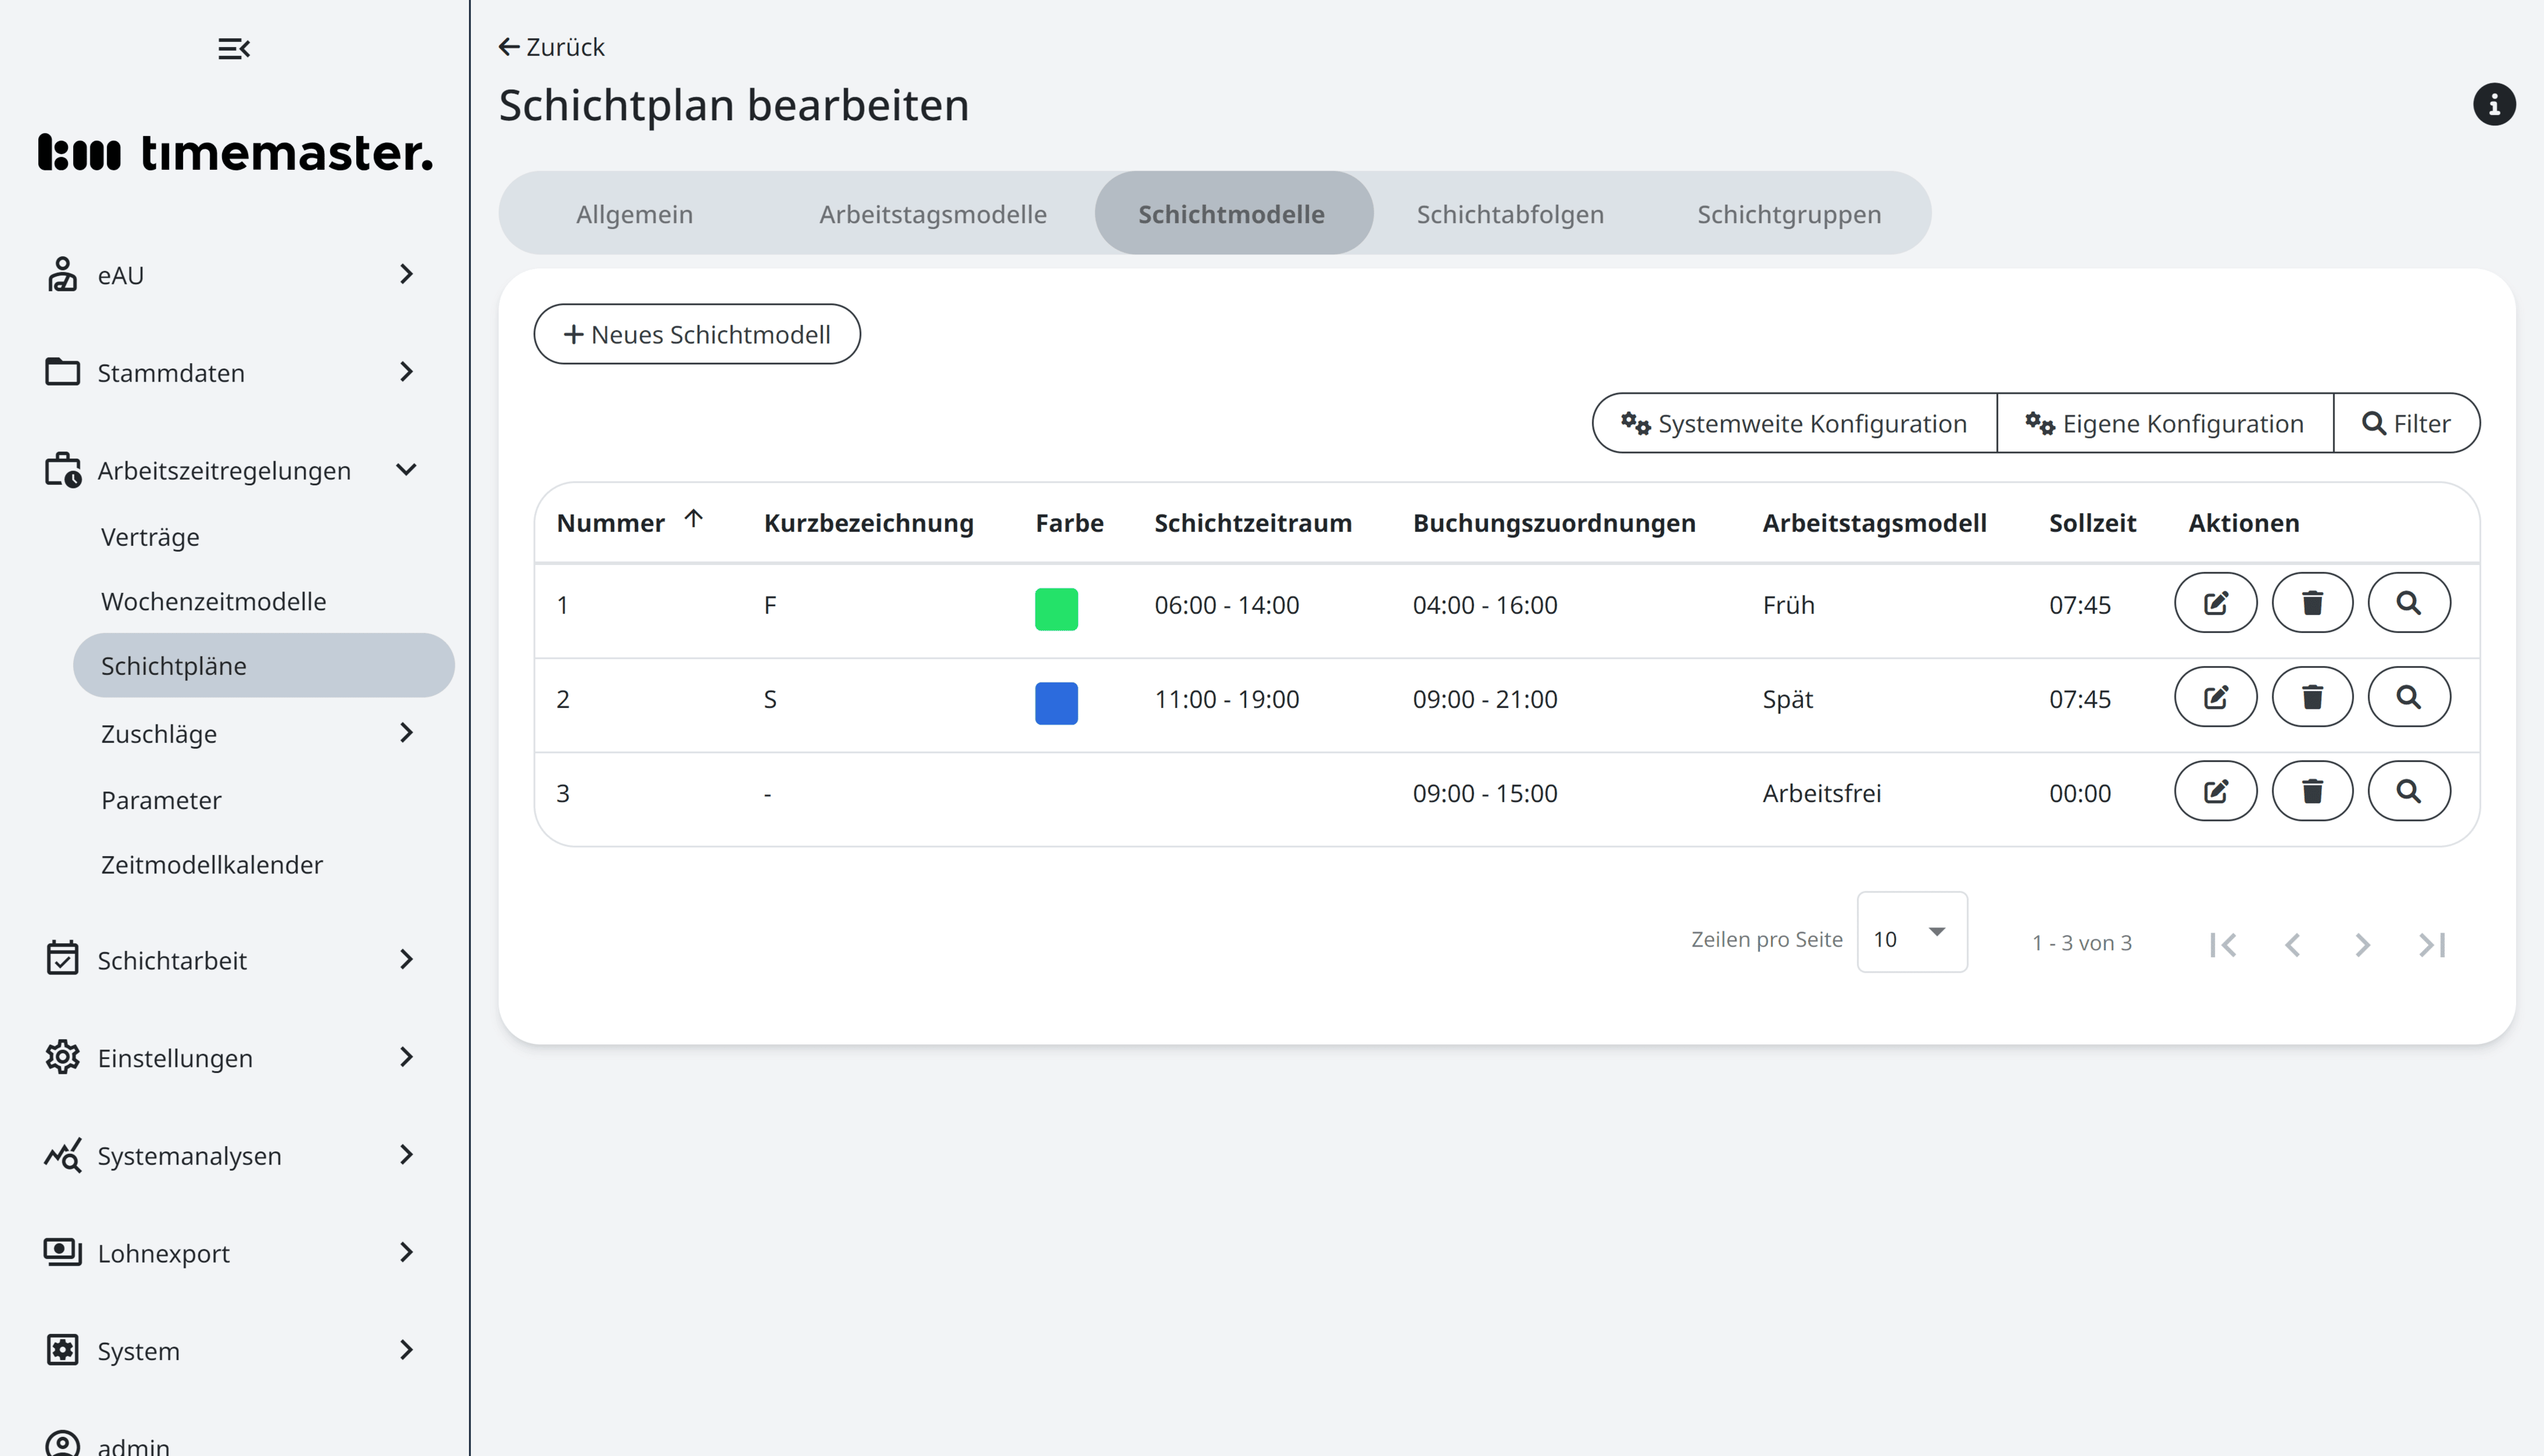Delete shift model S trash icon
Image resolution: width=2544 pixels, height=1456 pixels.
coord(2311,697)
